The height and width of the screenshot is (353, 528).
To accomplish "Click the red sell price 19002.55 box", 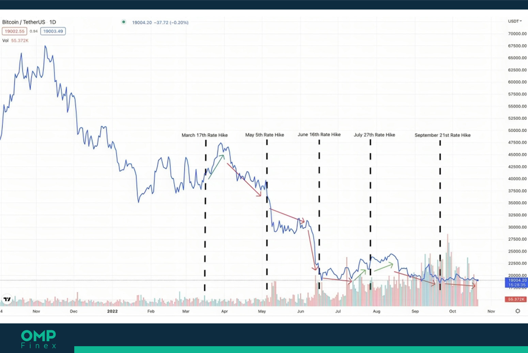I will point(15,31).
